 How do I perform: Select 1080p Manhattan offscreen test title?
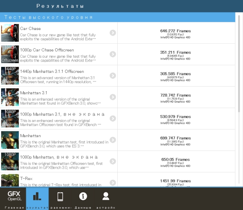59,157
